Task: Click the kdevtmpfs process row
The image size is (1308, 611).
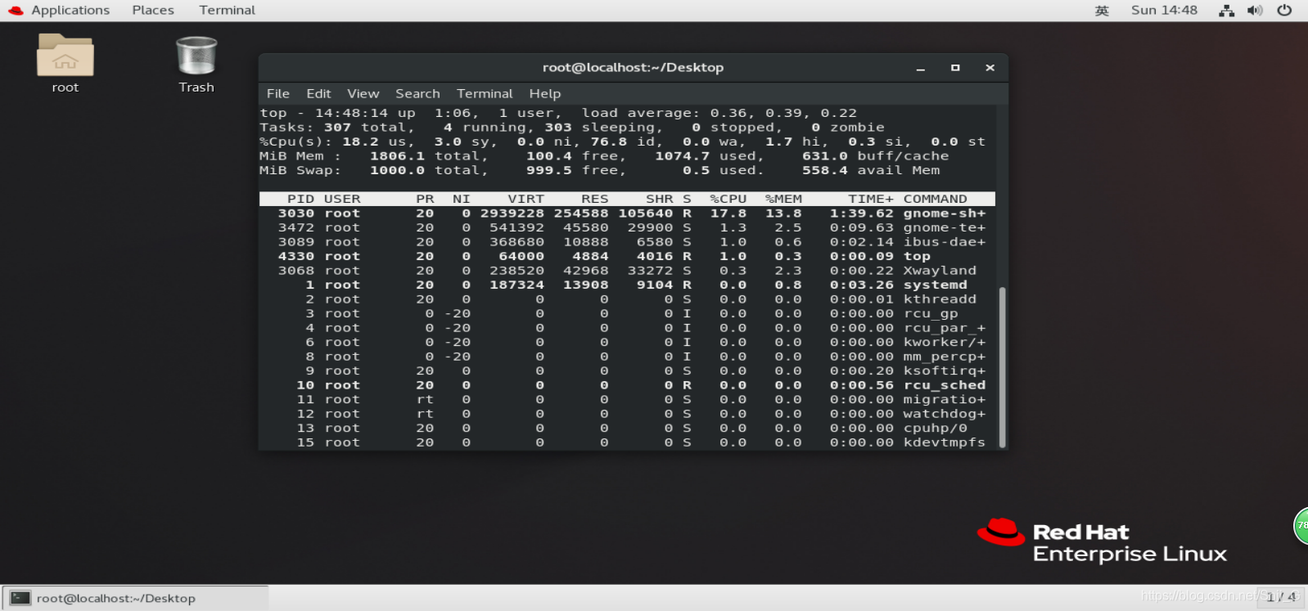Action: 627,443
